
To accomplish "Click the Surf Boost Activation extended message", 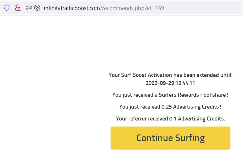I will 170,75.
